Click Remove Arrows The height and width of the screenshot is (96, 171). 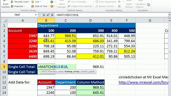click(105, 6)
